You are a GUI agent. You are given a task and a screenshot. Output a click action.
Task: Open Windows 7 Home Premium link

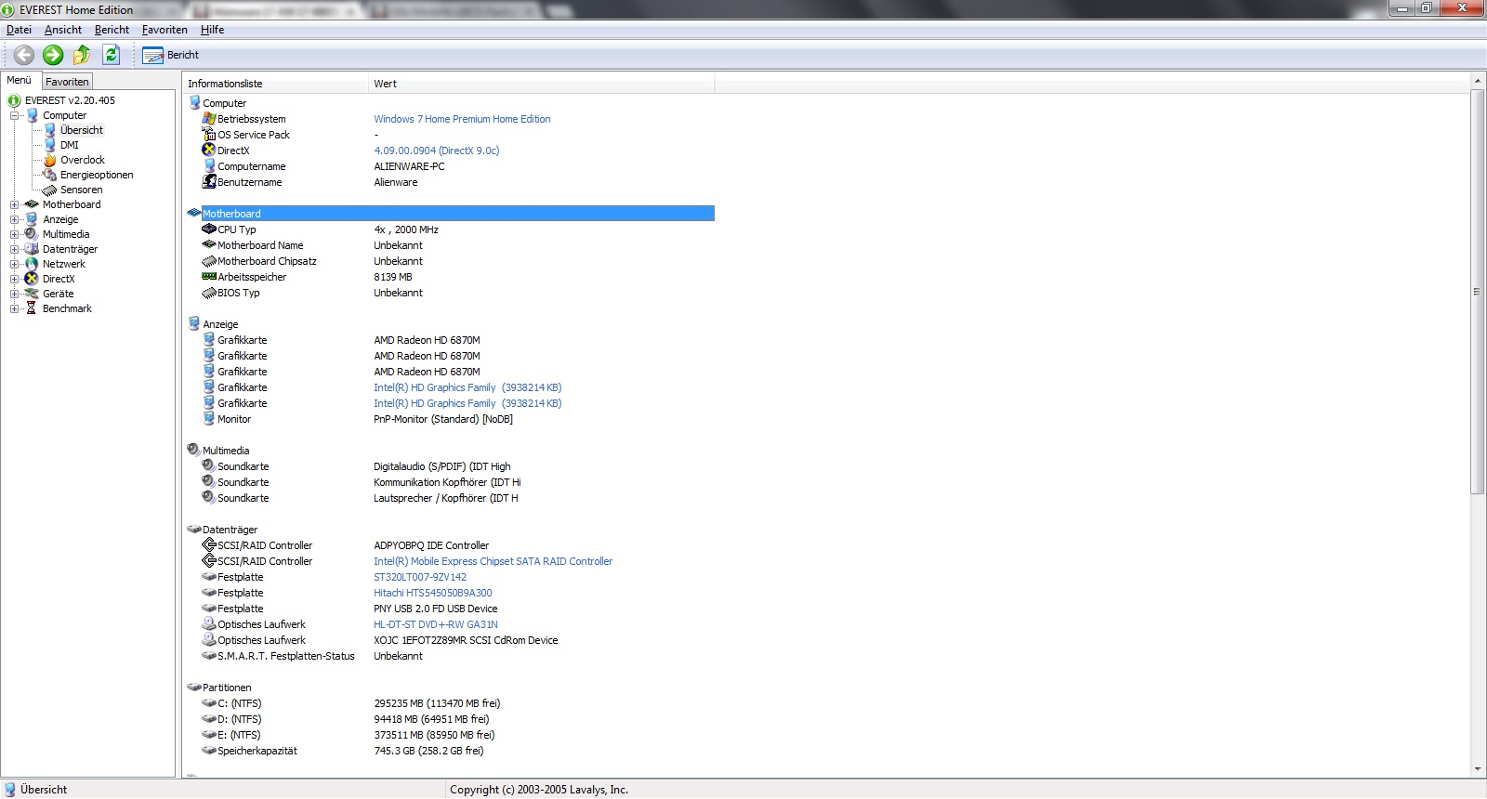pos(462,119)
